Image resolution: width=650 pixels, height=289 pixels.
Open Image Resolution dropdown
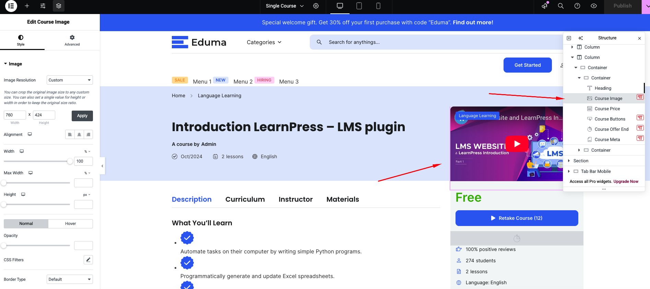(x=70, y=80)
